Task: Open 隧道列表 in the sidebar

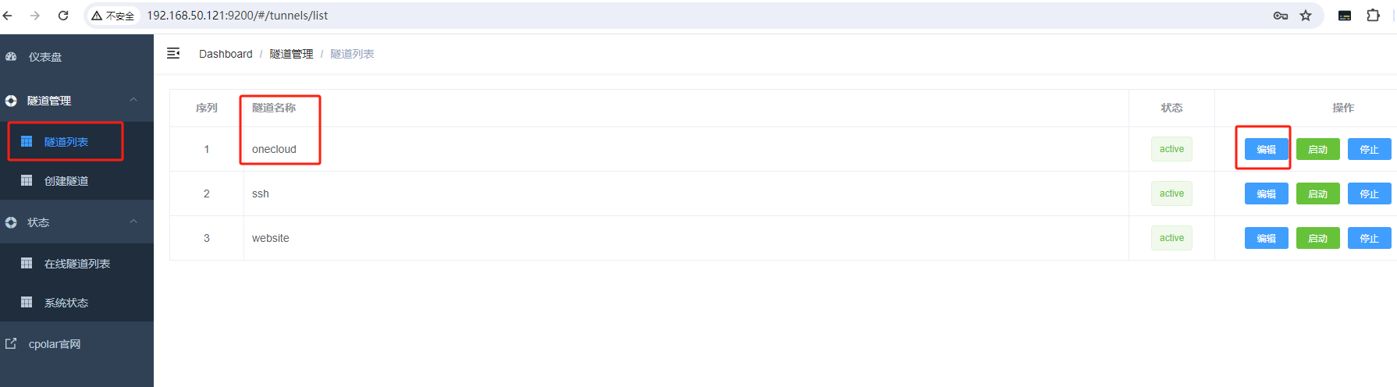Action: [66, 141]
